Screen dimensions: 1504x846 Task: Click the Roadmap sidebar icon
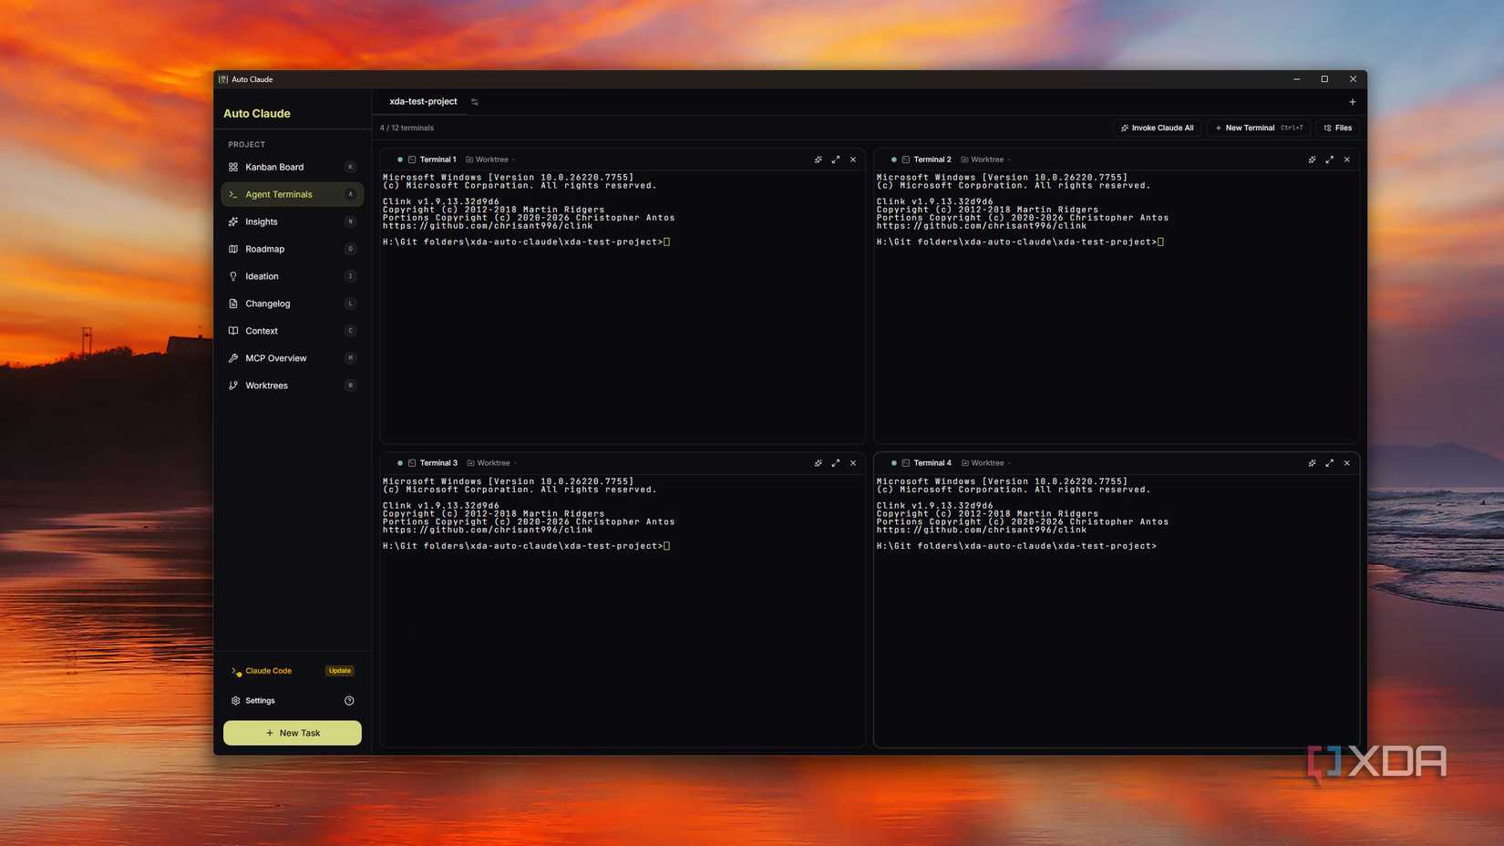(x=234, y=249)
